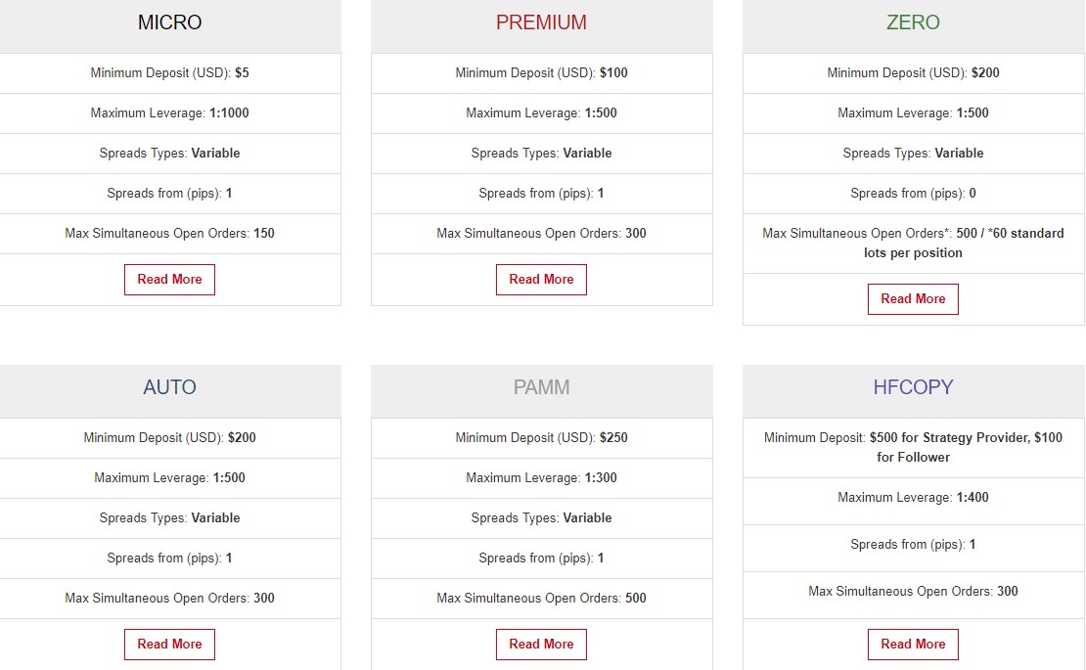This screenshot has width=1086, height=670.
Task: Click the AUTO account heading
Action: (x=169, y=387)
